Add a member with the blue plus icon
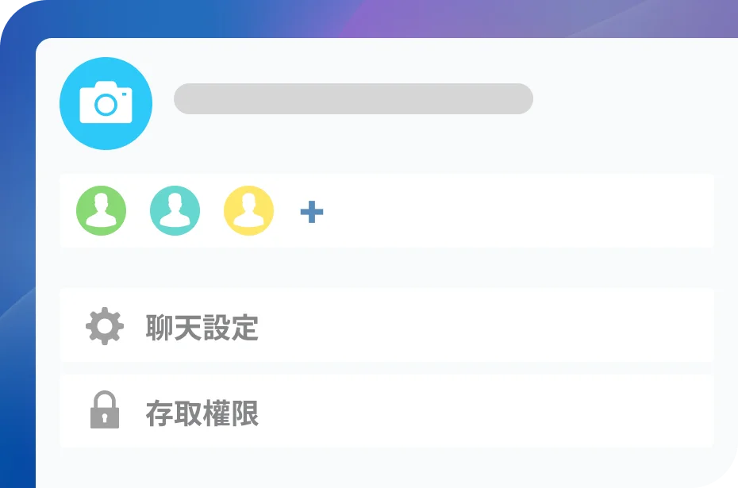Screen dimensions: 738x488 pyautogui.click(x=312, y=212)
